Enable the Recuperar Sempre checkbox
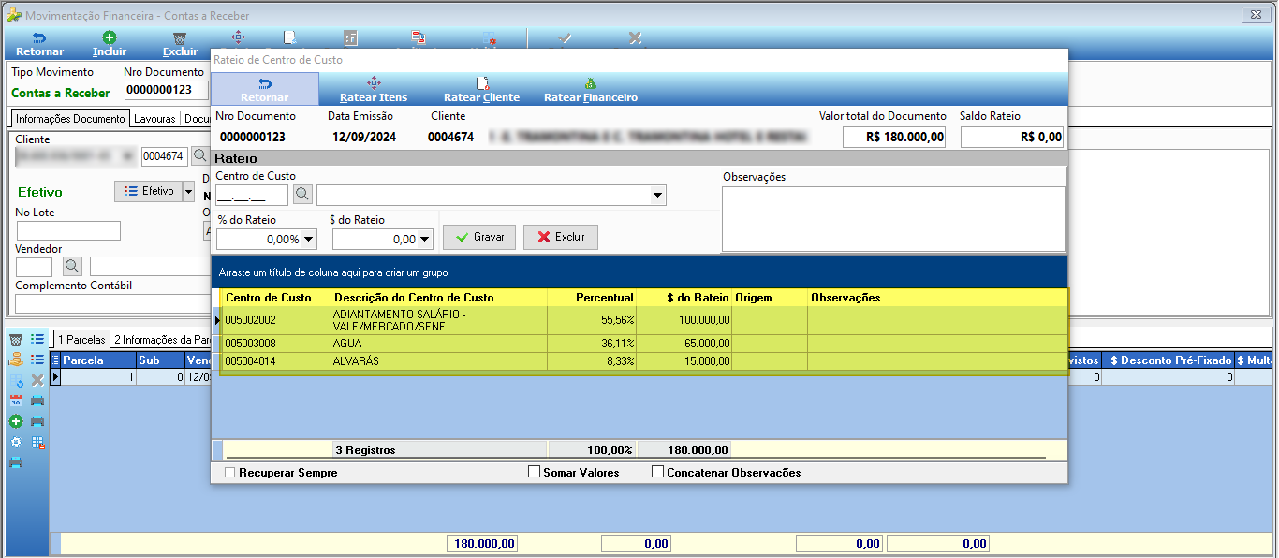 pyautogui.click(x=230, y=473)
